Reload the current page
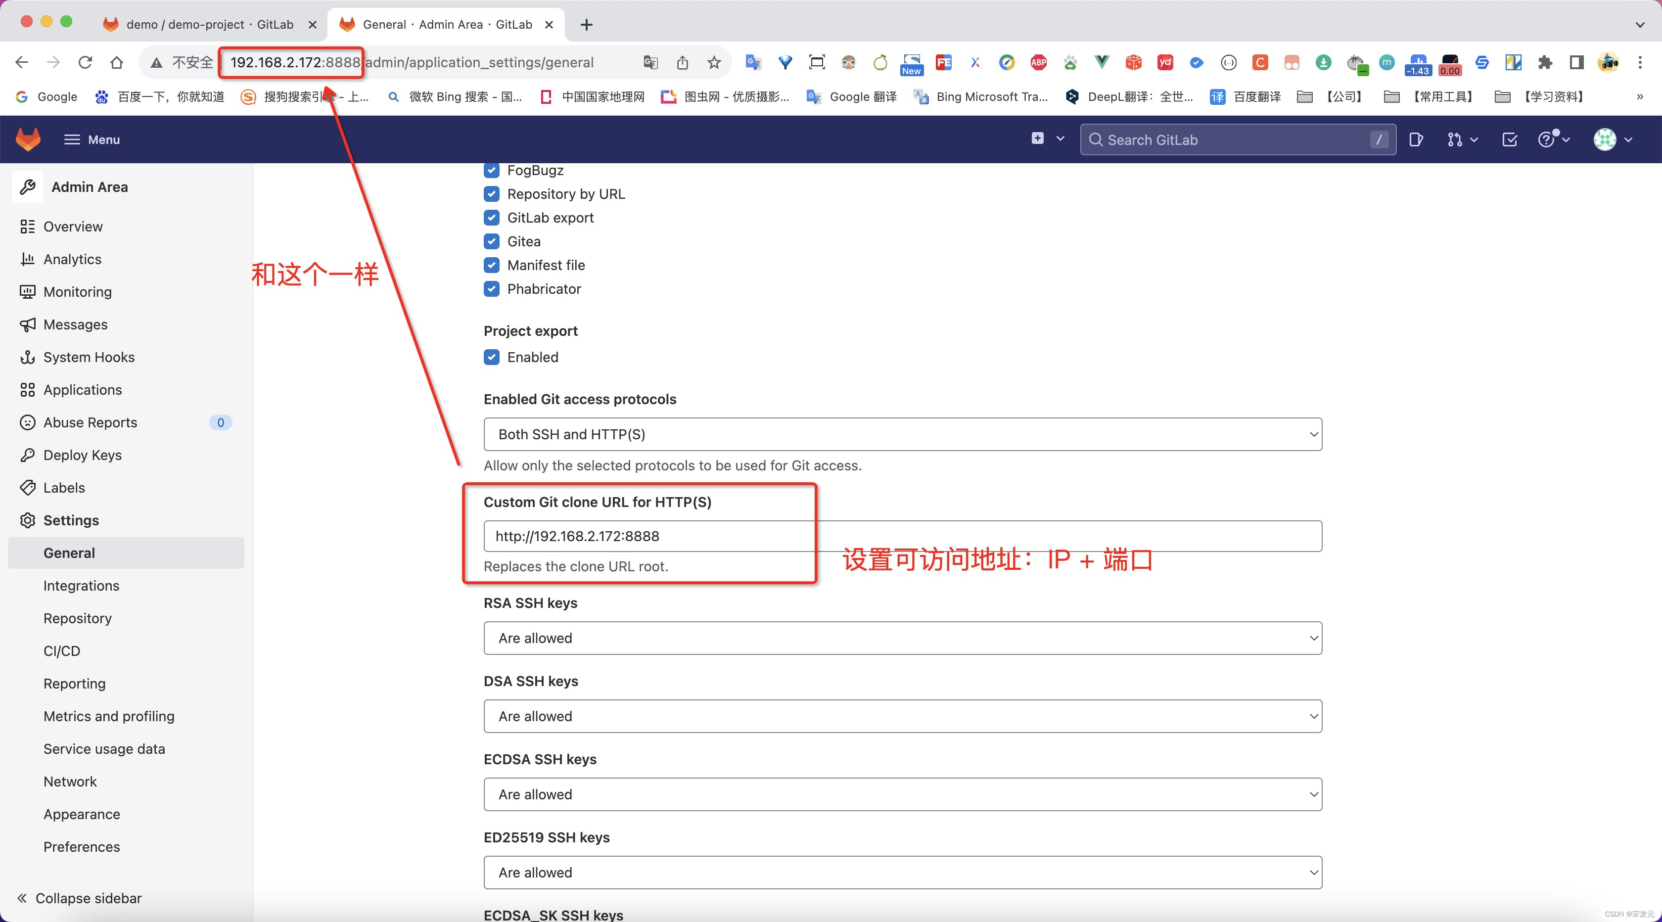The height and width of the screenshot is (922, 1662). (x=85, y=62)
